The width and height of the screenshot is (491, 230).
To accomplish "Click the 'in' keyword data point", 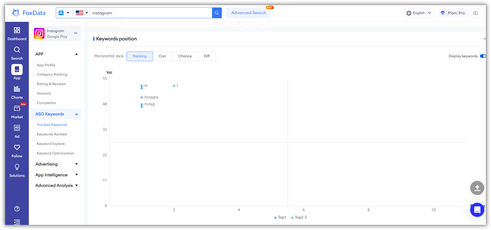I will [x=142, y=86].
